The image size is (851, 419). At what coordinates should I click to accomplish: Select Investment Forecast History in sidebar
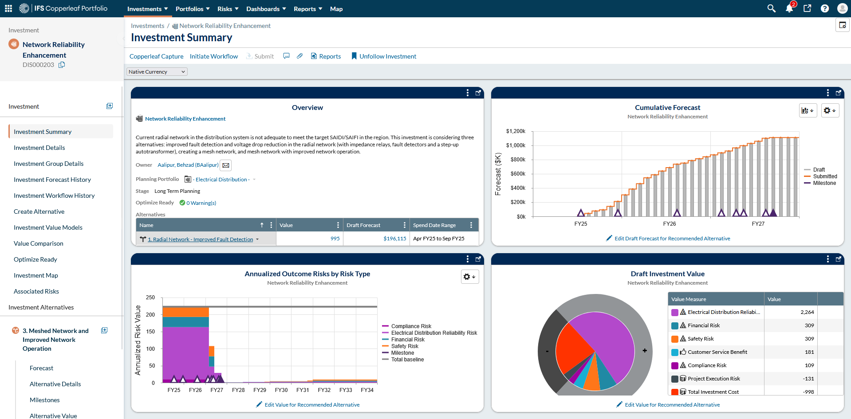52,180
